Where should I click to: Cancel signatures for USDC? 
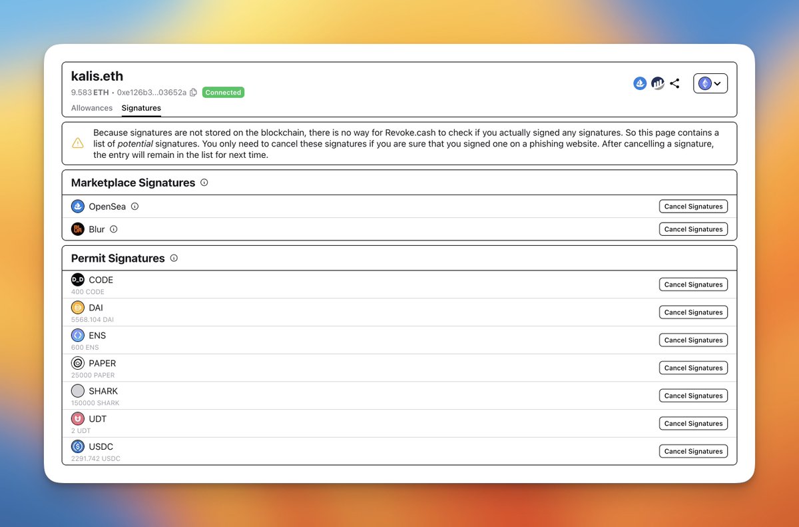693,451
